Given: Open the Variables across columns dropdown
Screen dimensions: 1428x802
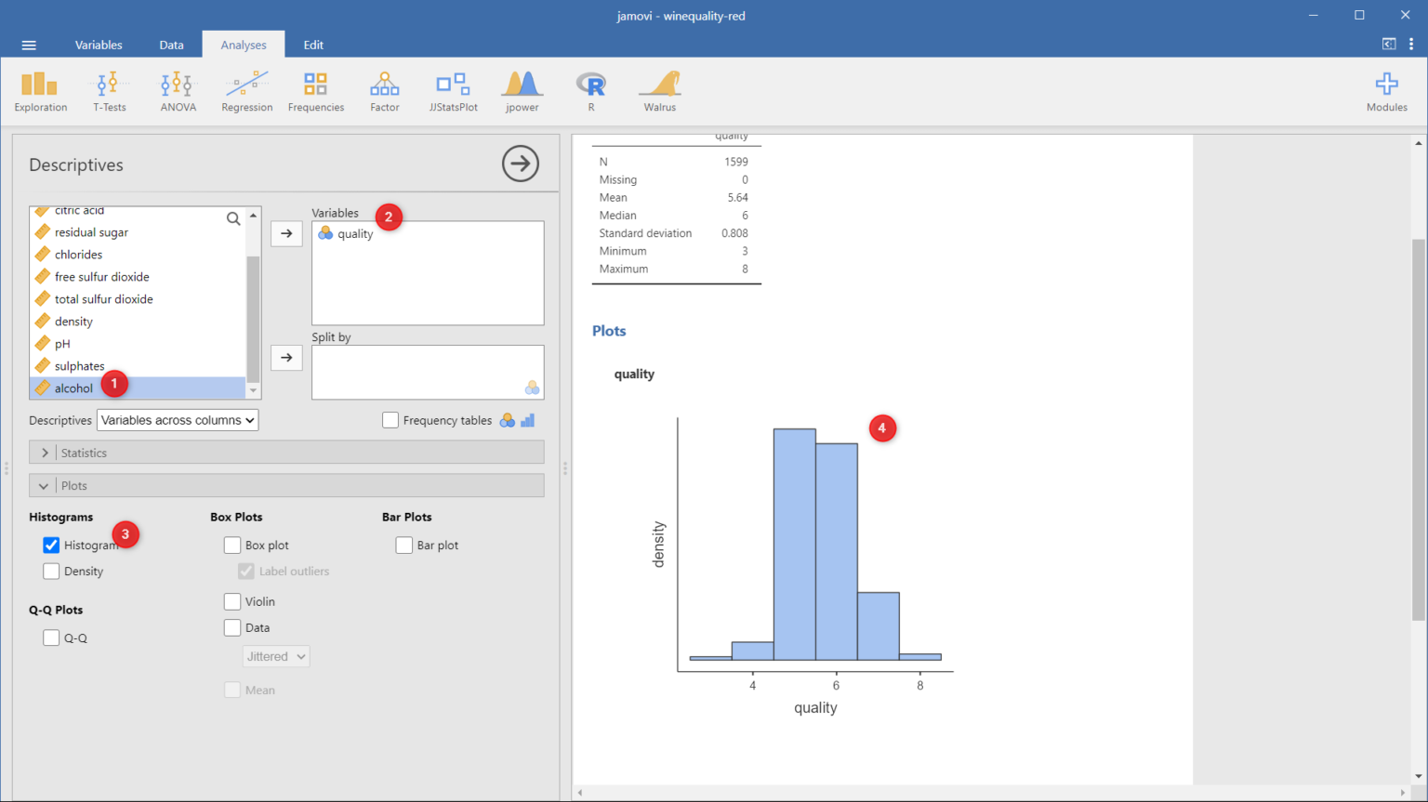Looking at the screenshot, I should click(x=178, y=420).
